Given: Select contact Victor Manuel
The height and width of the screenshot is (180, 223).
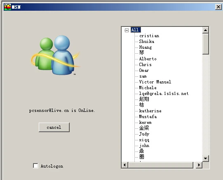Looking at the screenshot, I should pyautogui.click(x=155, y=82).
